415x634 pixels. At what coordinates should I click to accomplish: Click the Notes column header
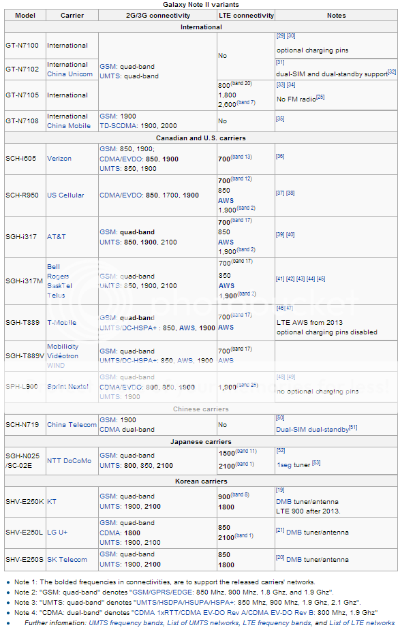(x=336, y=16)
